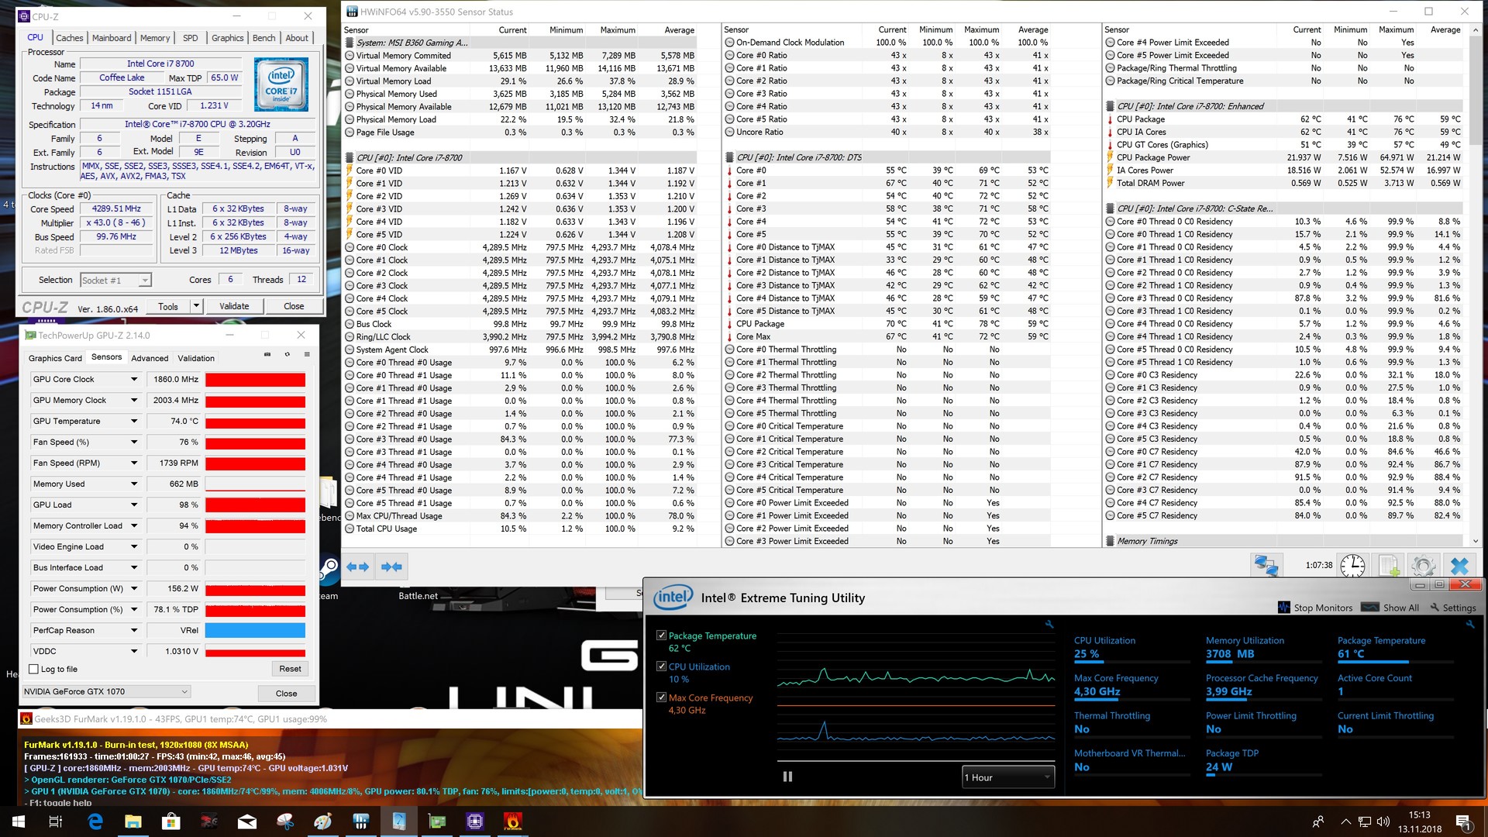Toggle CPU Utilization checkbox in XTU
This screenshot has width=1488, height=837.
(x=661, y=666)
